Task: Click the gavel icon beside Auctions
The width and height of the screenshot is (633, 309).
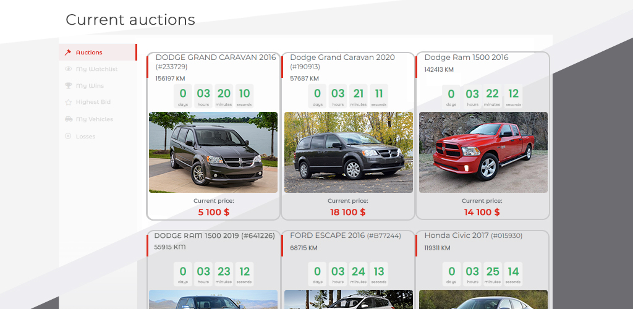Action: (x=68, y=53)
